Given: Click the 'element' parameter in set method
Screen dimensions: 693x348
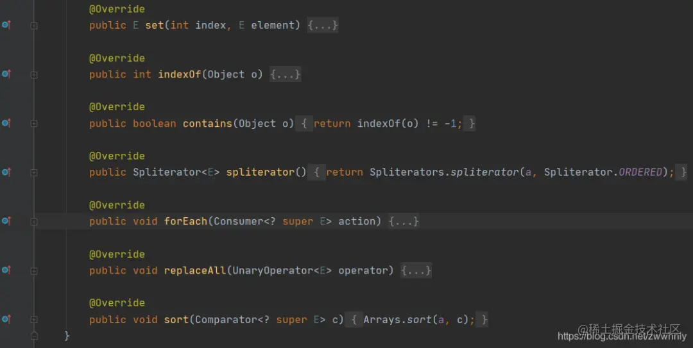Looking at the screenshot, I should click(x=273, y=26).
